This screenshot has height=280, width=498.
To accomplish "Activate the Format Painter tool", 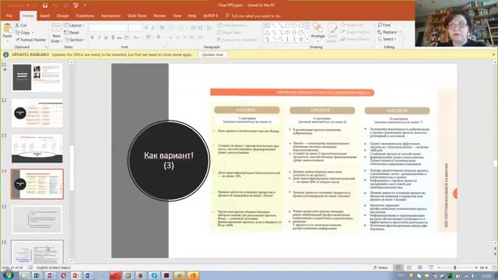I will pos(31,40).
